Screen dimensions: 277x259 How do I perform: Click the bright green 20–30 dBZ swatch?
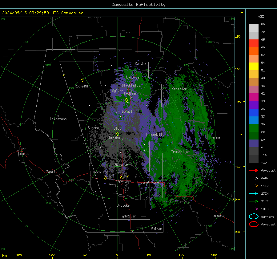254,128
